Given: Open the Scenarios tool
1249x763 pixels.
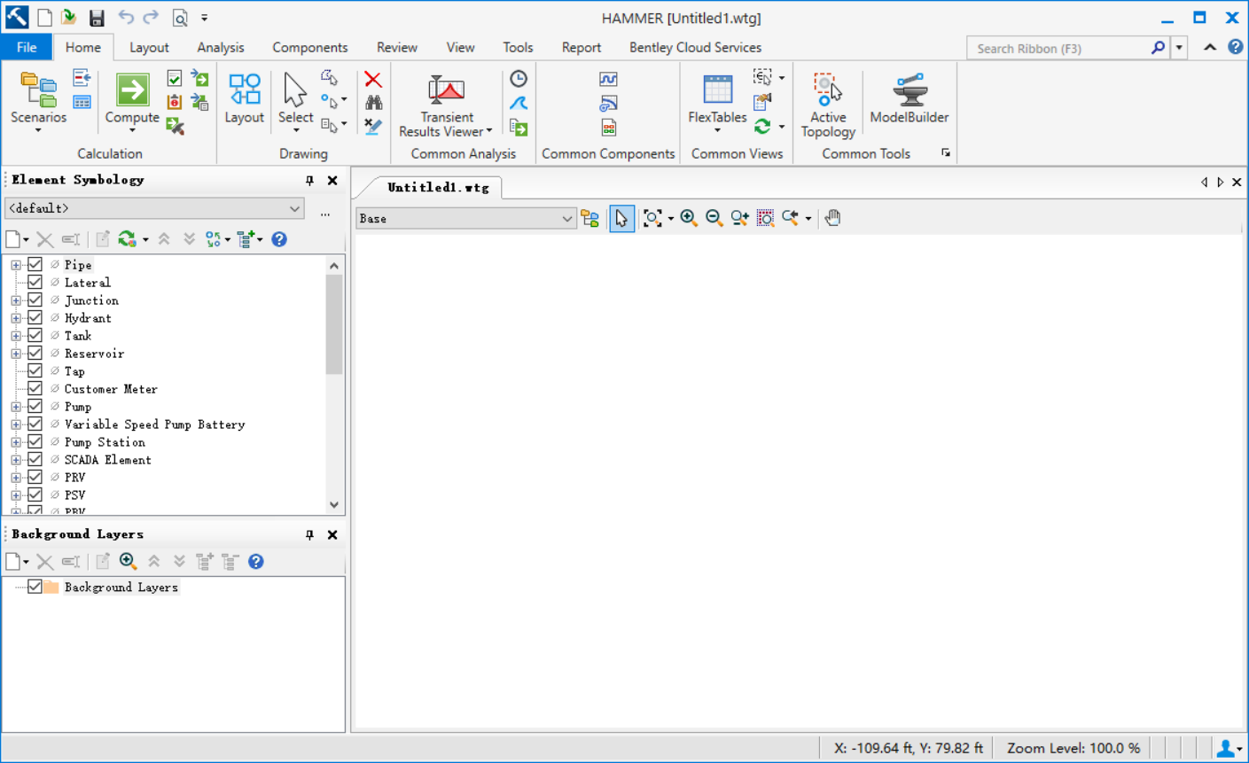Looking at the screenshot, I should coord(38,101).
